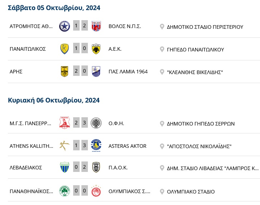Click the location pin for ΟΛΥΜΠΙΑΚΟ ΣΤΑΔΙΟ
The height and width of the screenshot is (205, 260).
coord(162,192)
